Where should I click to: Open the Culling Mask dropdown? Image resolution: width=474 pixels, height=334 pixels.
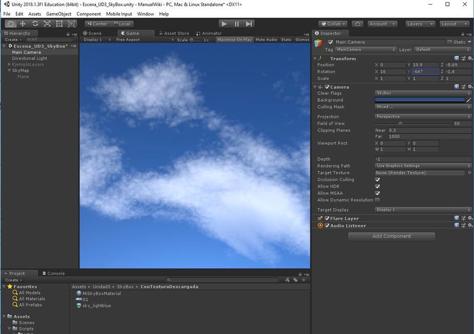423,107
